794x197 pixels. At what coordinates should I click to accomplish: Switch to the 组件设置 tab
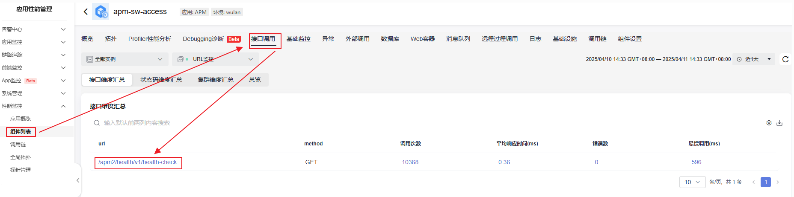630,39
